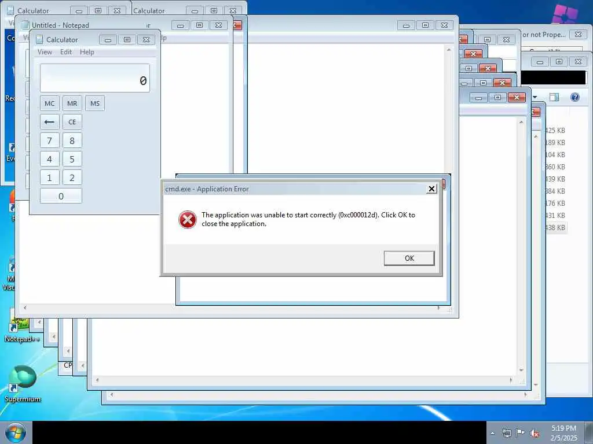Click the 104 KB file size entry
This screenshot has height=444, width=593.
point(555,155)
